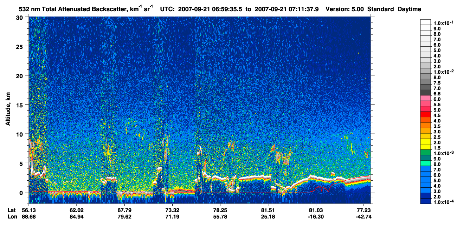Click latitude value 73.32
The width and height of the screenshot is (457, 234).
172,210
